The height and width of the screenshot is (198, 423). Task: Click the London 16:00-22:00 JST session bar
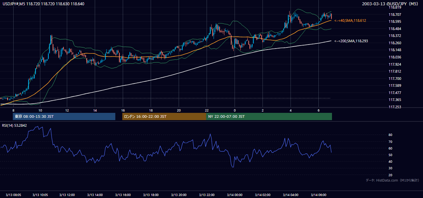coord(164,116)
